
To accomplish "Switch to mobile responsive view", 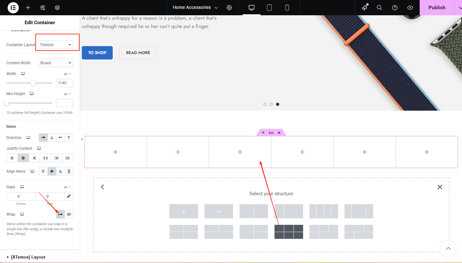I will [x=287, y=8].
